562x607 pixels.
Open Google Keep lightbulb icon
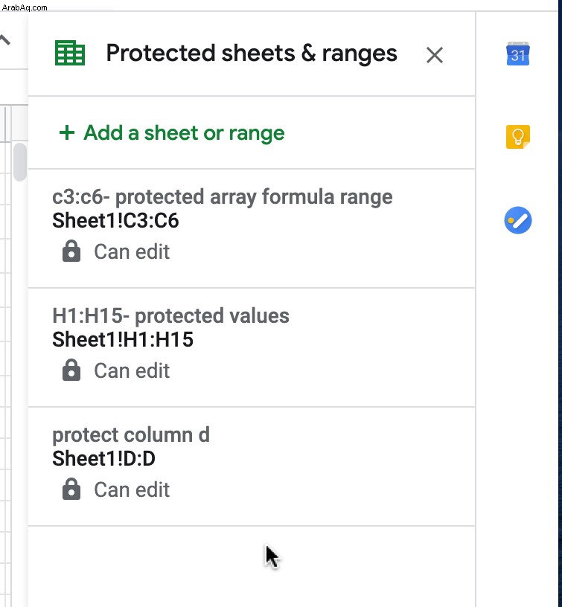pos(518,137)
